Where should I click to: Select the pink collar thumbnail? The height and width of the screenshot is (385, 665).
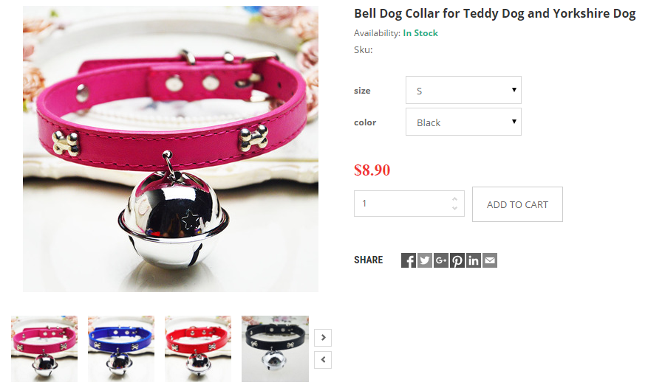pos(44,349)
